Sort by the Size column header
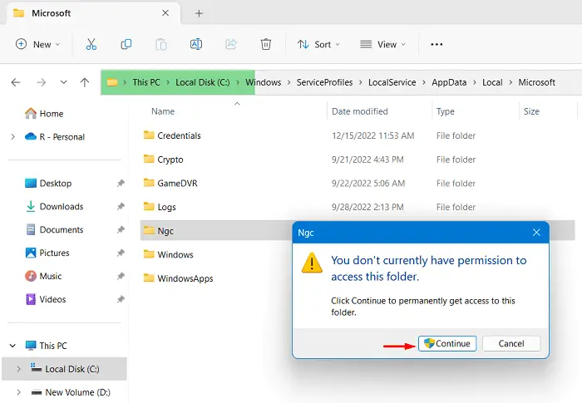This screenshot has height=403, width=582. pyautogui.click(x=531, y=111)
